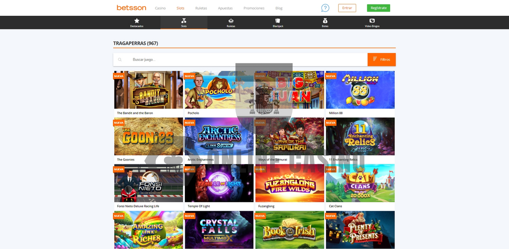Click the Slots cherry icon
509x249 pixels.
tap(184, 21)
